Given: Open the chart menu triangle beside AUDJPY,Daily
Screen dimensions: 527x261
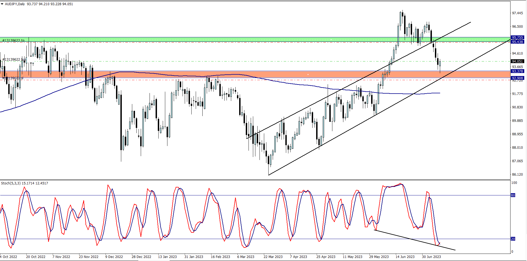Looking at the screenshot, I should (x=2, y=4).
